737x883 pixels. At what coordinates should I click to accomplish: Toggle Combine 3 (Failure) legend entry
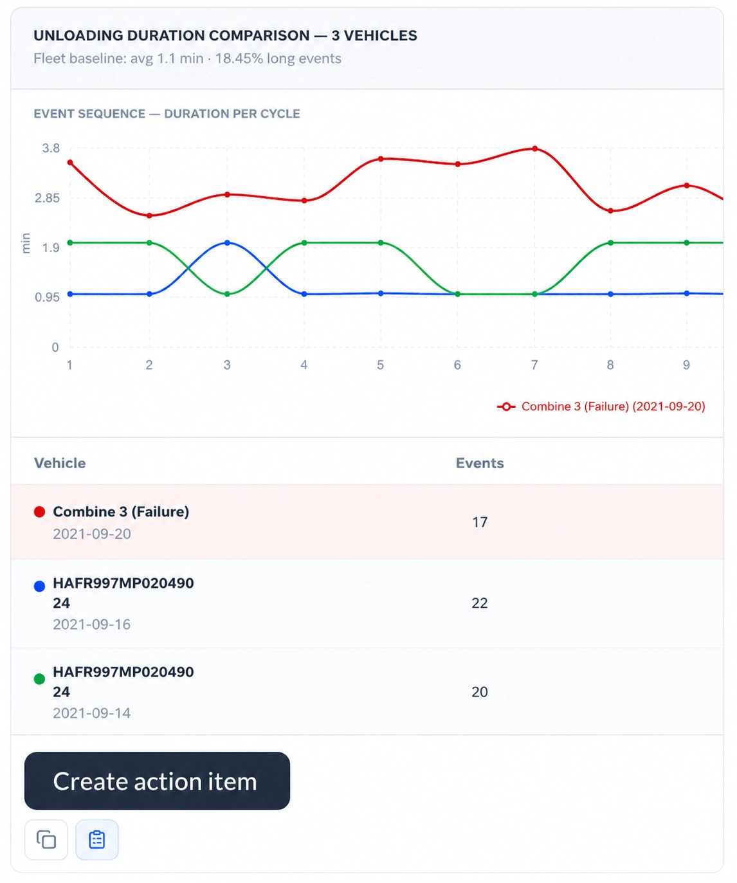pyautogui.click(x=601, y=406)
